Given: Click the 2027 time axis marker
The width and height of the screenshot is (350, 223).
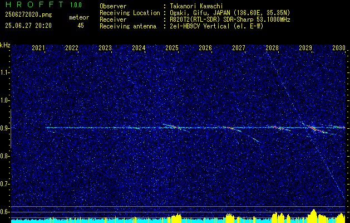Looking at the screenshot, I should click(x=239, y=48).
